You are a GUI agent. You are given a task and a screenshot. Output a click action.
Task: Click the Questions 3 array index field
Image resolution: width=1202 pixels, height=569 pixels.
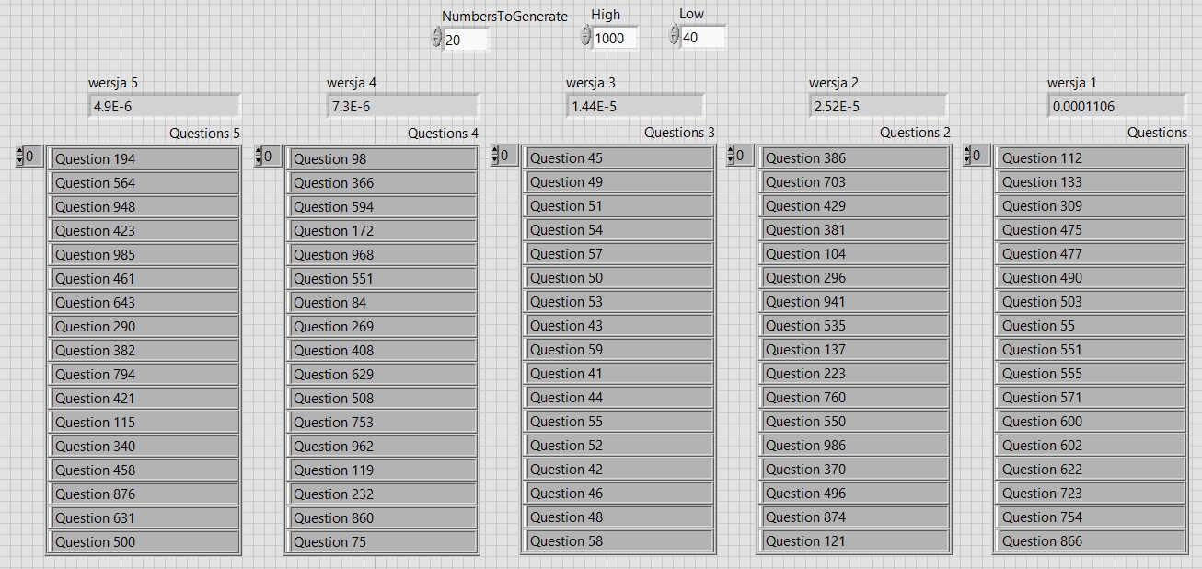(x=508, y=156)
